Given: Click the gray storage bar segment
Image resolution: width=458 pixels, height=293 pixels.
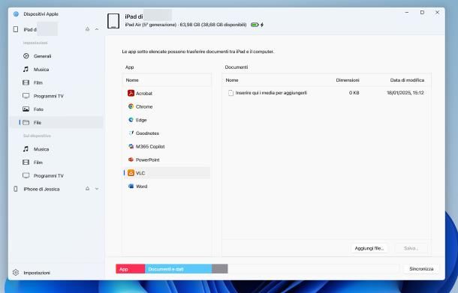Looking at the screenshot, I should click(220, 269).
